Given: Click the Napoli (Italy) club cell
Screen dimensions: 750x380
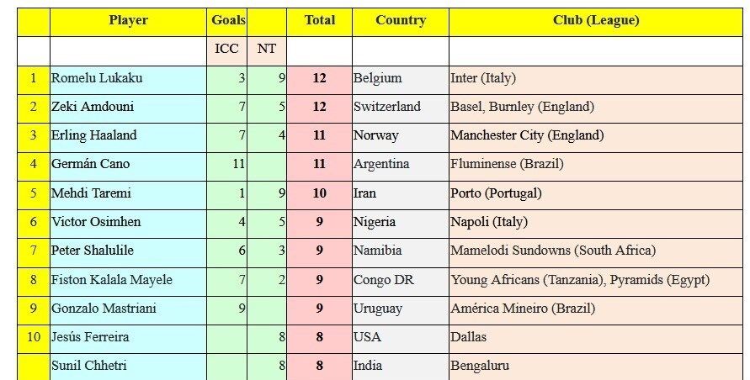Looking at the screenshot, I should [x=596, y=222].
